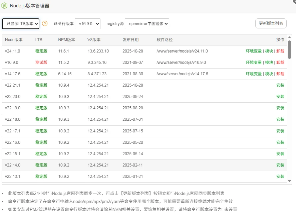Click the scrollbar down arrow of version table
Viewport: 296px width, 215px height.
pyautogui.click(x=289, y=181)
